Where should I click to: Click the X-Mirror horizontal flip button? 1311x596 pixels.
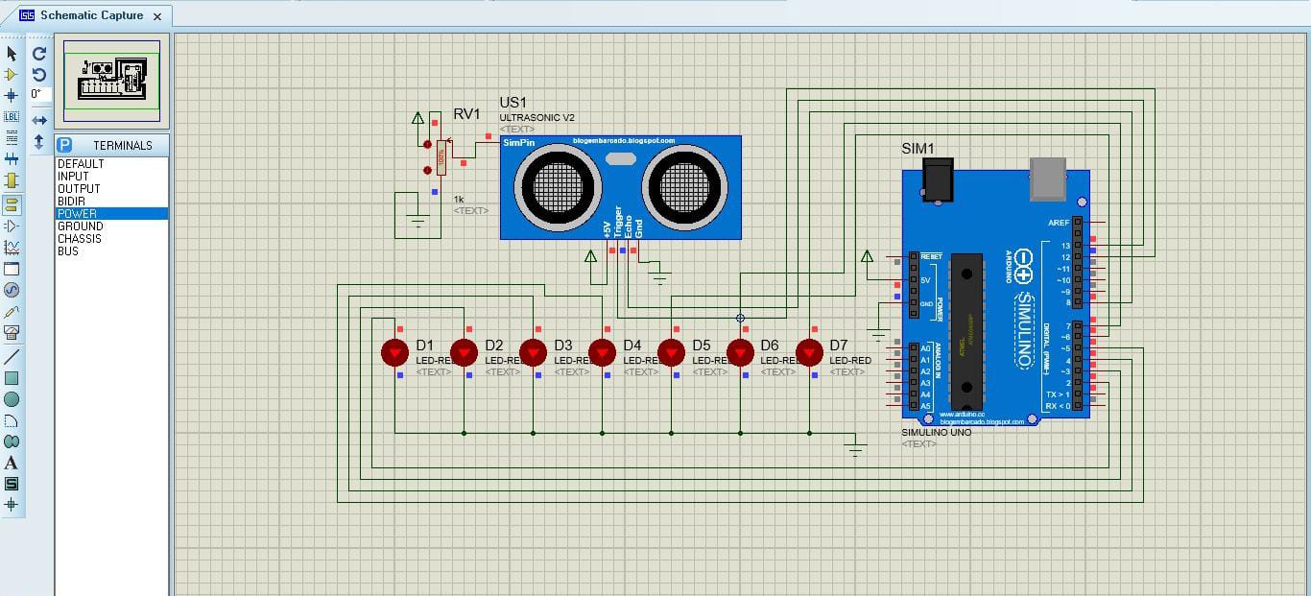tap(39, 120)
